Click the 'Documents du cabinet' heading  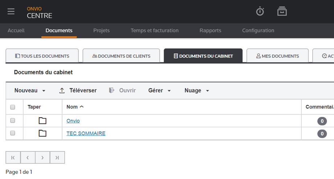pyautogui.click(x=43, y=72)
